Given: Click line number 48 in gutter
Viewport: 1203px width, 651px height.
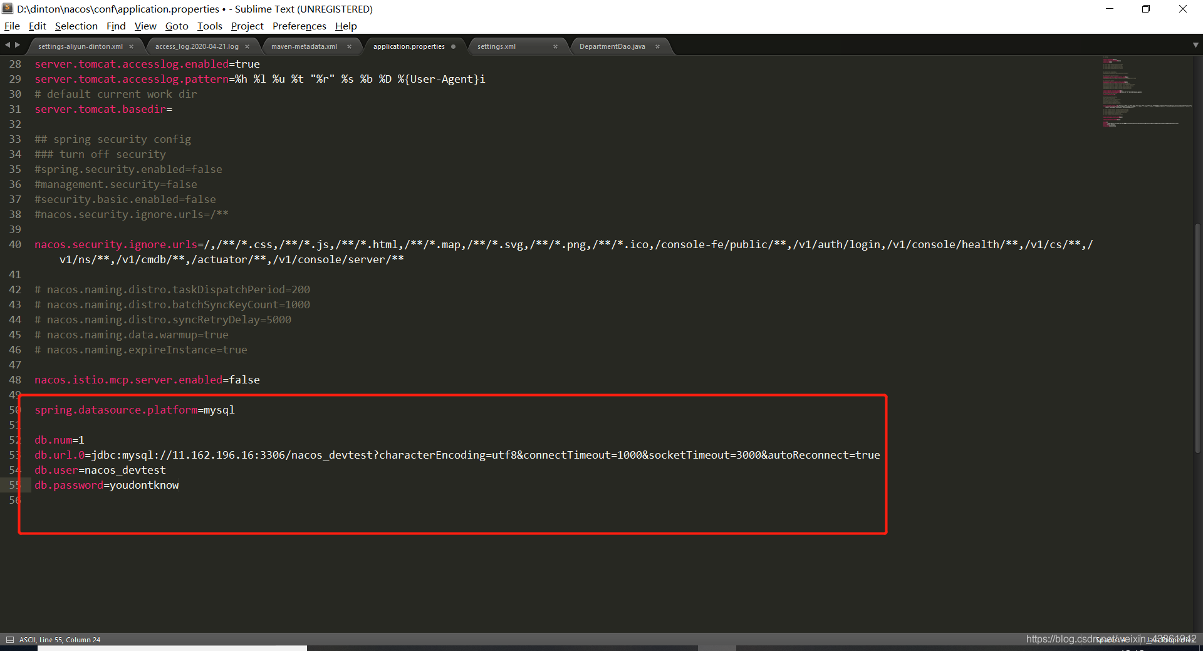Looking at the screenshot, I should click(15, 380).
